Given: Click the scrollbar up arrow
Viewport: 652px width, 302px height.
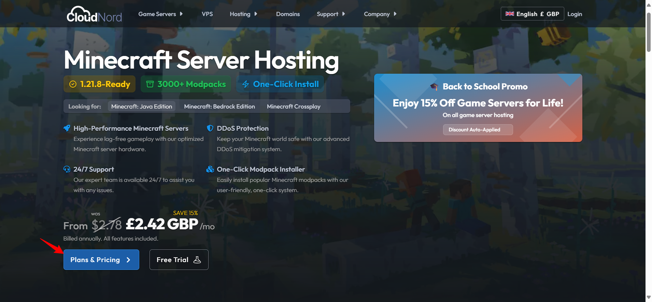Looking at the screenshot, I should [649, 5].
